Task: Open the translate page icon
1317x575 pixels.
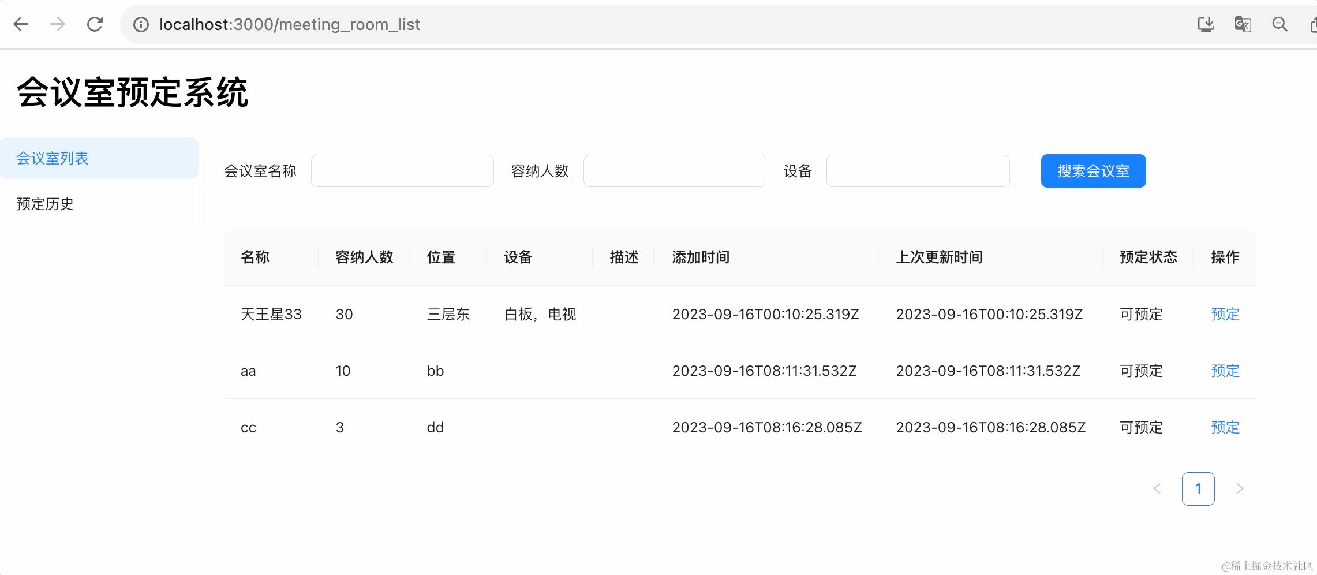Action: coord(1243,24)
